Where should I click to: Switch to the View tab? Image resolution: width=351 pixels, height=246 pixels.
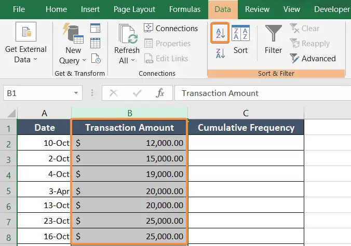click(291, 9)
